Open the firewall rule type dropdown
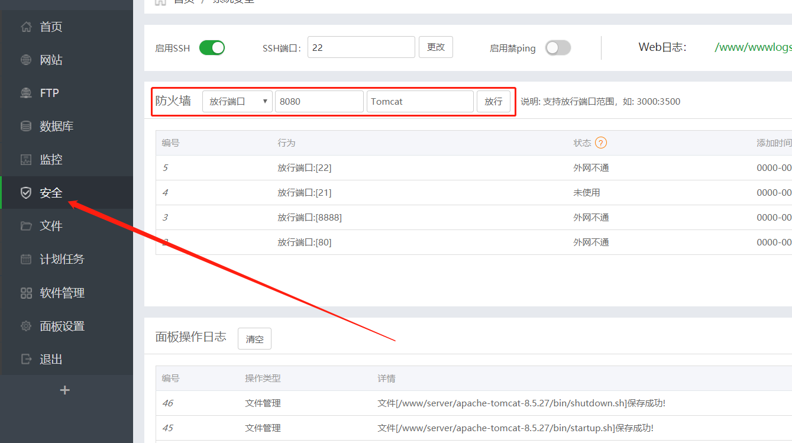The image size is (792, 443). [x=237, y=101]
